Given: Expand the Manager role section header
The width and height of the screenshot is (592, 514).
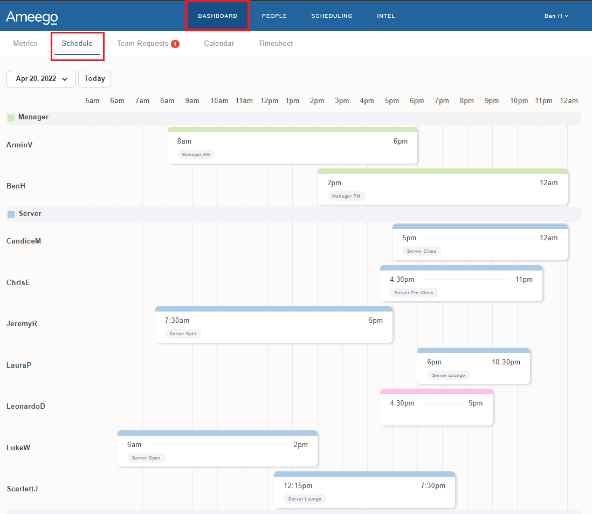Looking at the screenshot, I should tap(33, 117).
